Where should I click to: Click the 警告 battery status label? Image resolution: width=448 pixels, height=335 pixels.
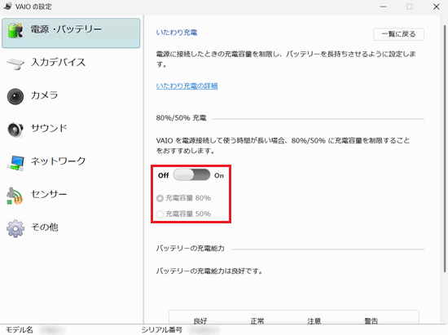(x=371, y=321)
